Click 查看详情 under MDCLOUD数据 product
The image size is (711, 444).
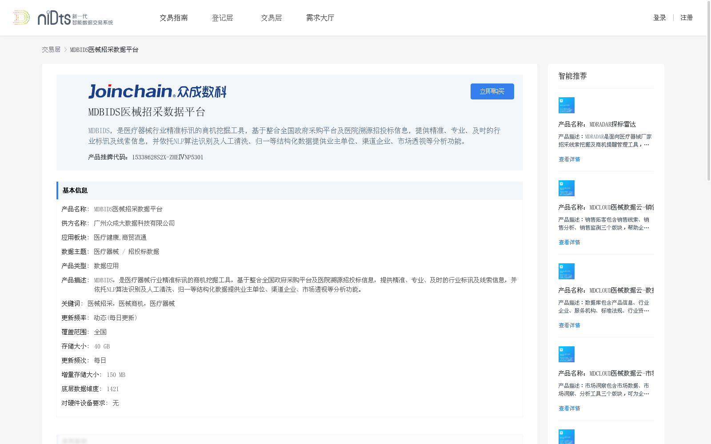[x=569, y=325]
